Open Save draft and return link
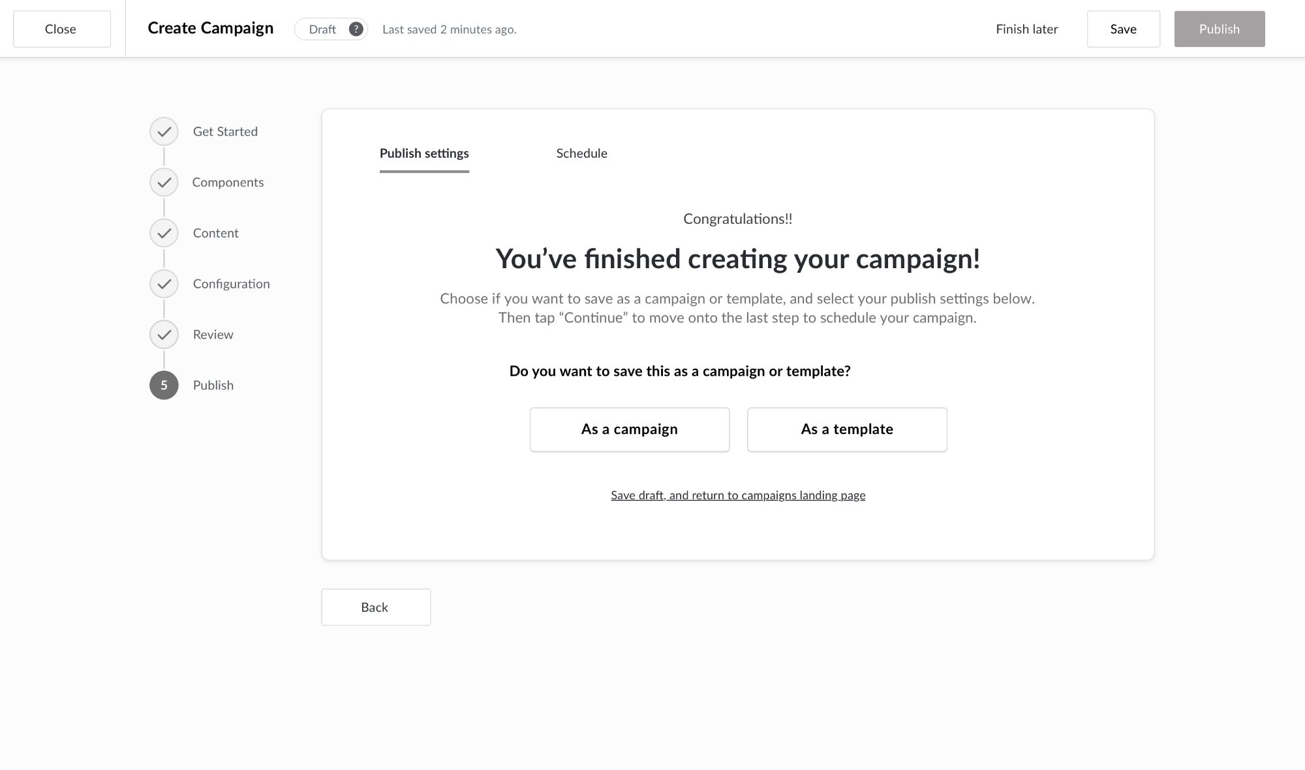The width and height of the screenshot is (1305, 770). (x=737, y=495)
